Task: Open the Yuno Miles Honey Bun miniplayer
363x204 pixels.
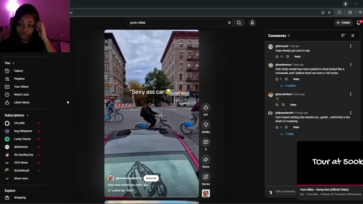Action: pyautogui.click(x=330, y=163)
